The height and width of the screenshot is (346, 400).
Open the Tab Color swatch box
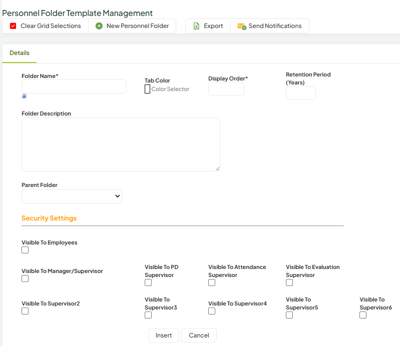pos(148,89)
